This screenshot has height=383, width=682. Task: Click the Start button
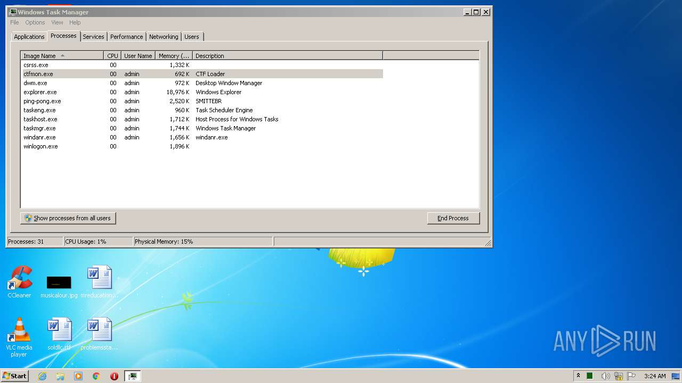(x=14, y=376)
